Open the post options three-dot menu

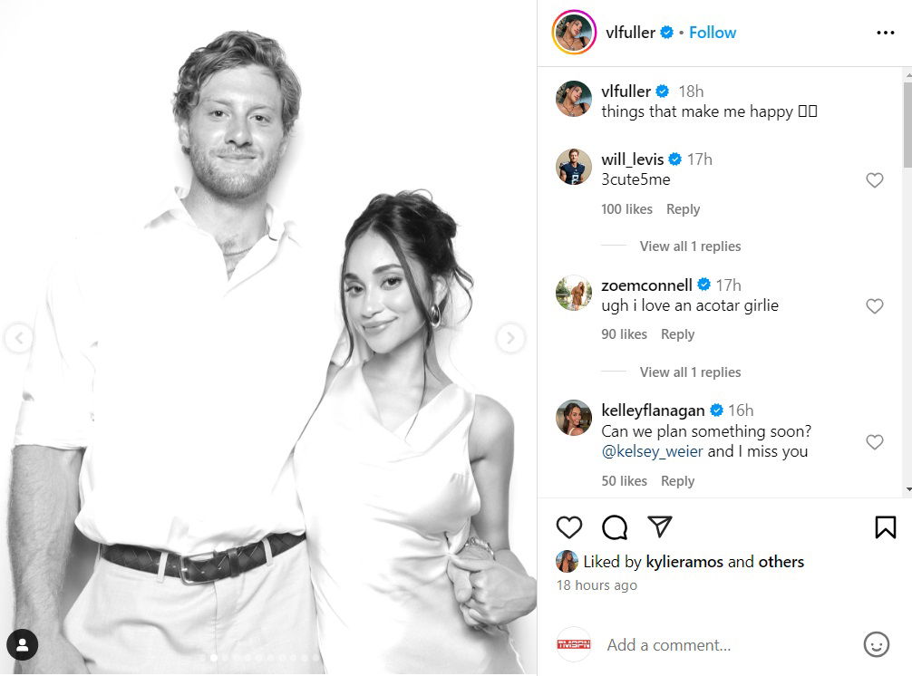884,32
